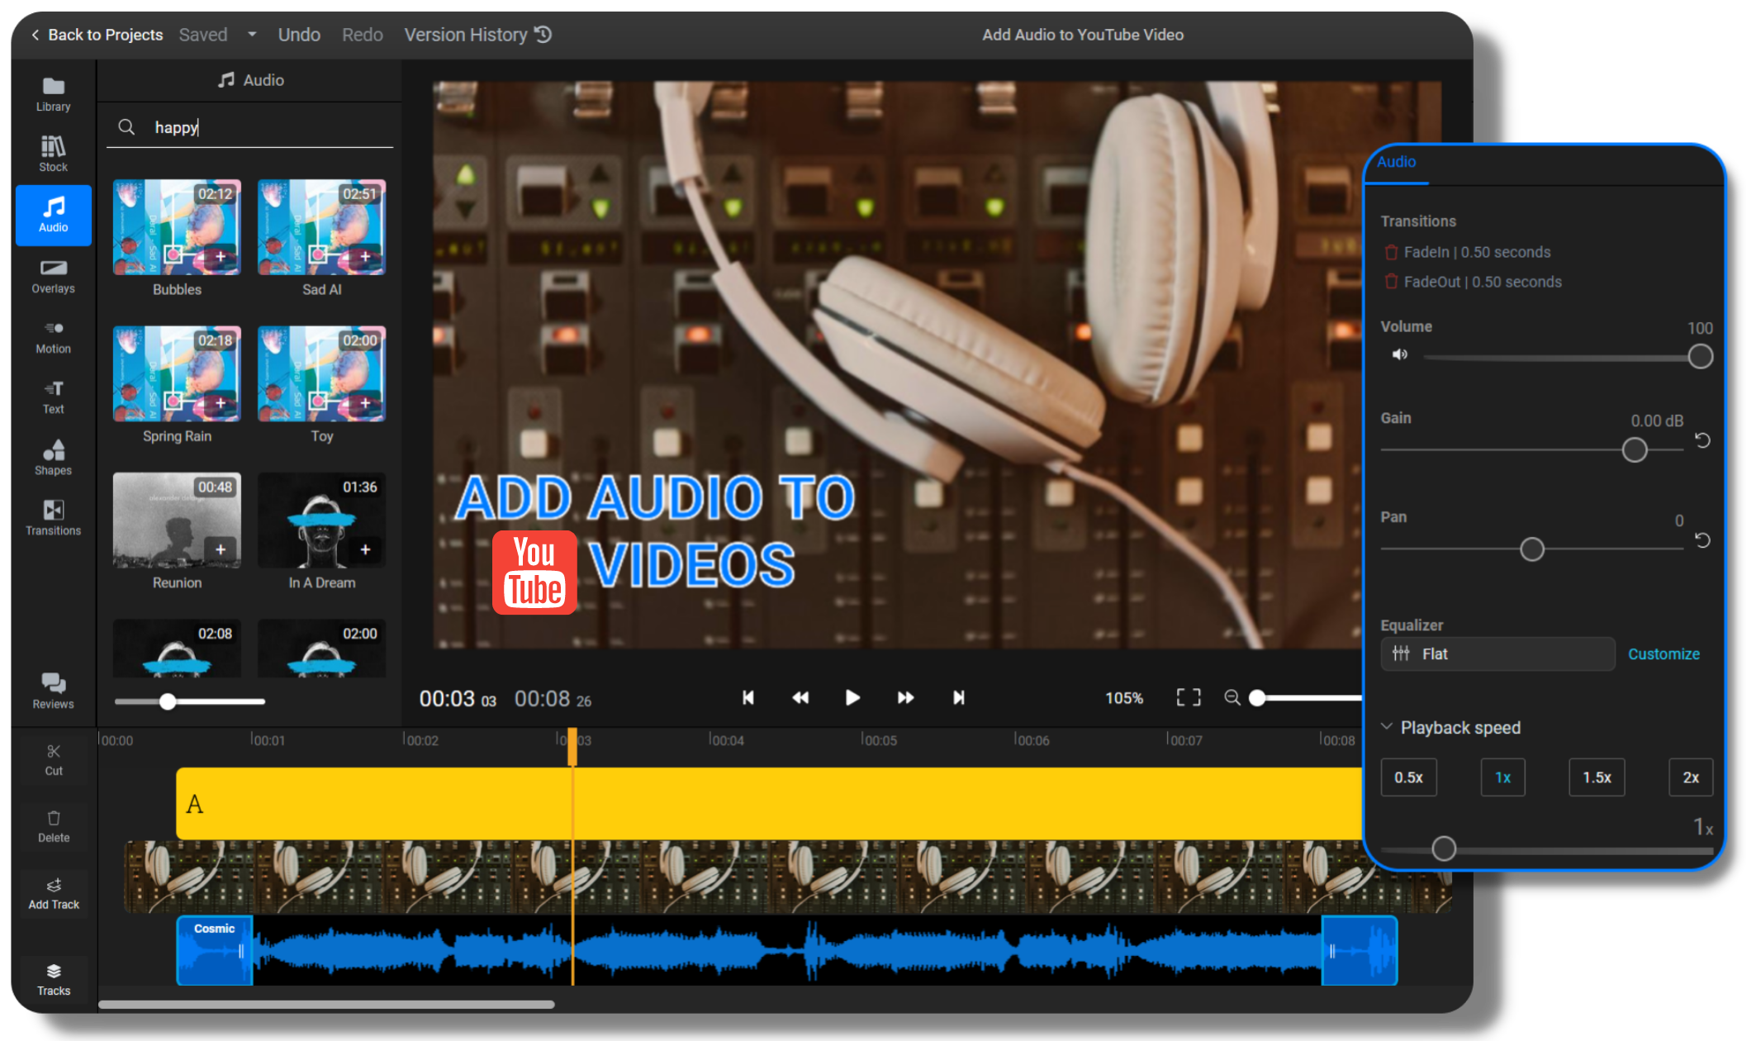1756x1041 pixels.
Task: Open the Saved status dropdown
Action: (x=252, y=34)
